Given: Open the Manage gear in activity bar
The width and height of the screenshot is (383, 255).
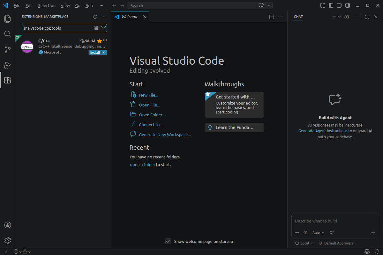Looking at the screenshot, I should click(x=8, y=240).
